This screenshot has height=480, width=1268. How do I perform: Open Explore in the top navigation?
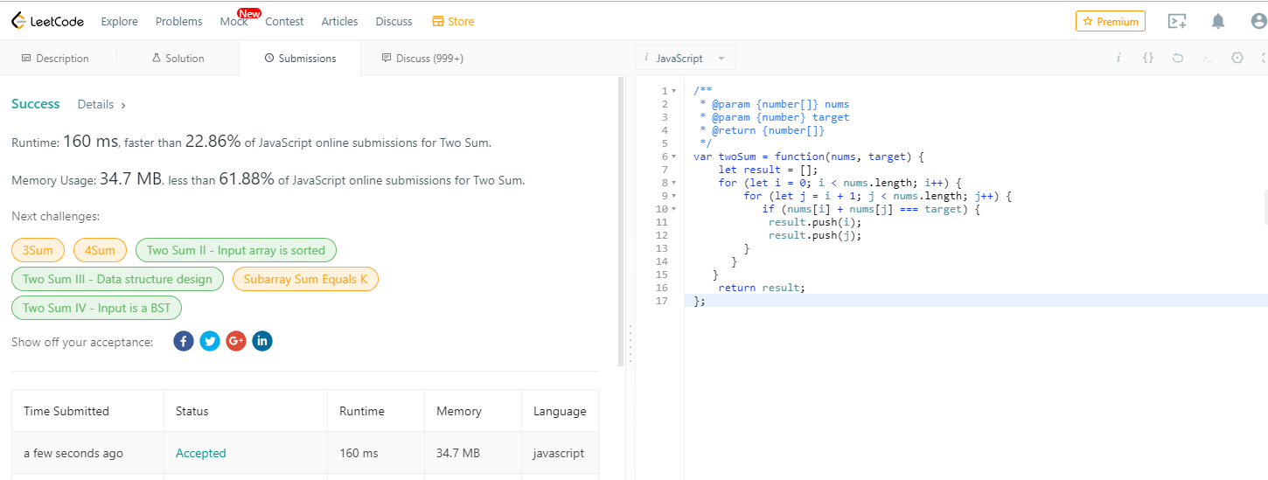point(119,21)
